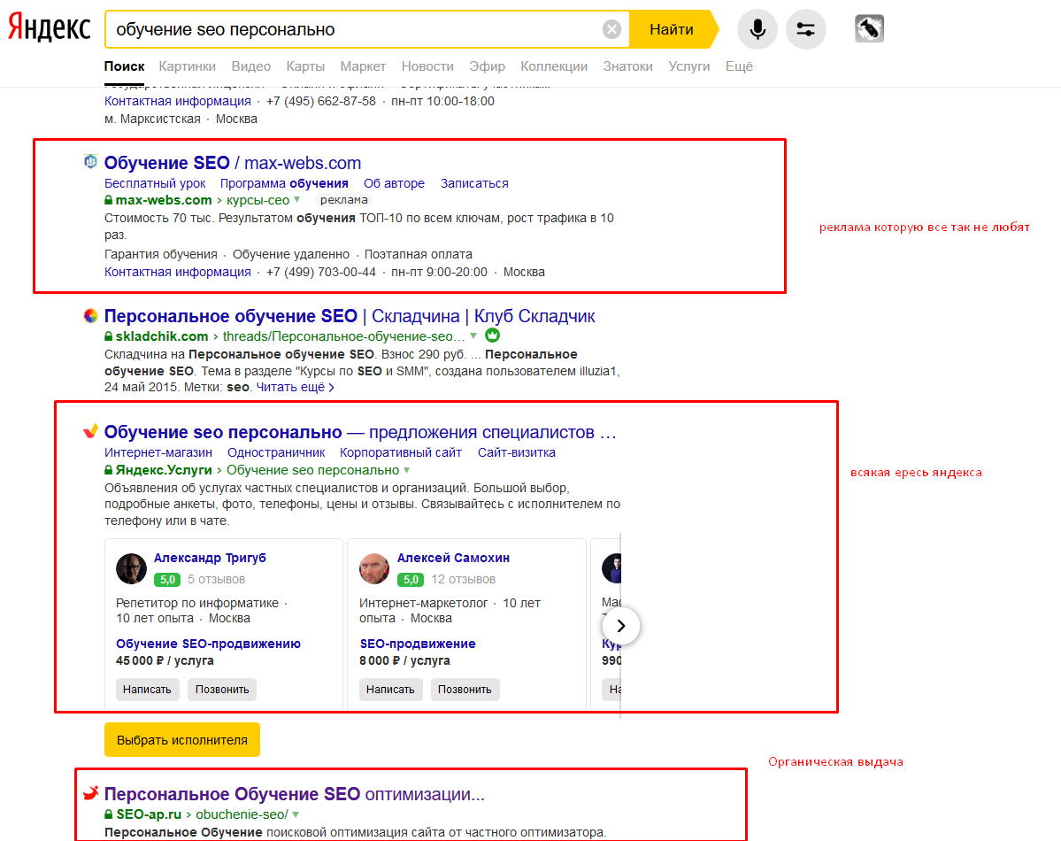Expand dropdown arrow next to SEO-ap.ru URL
Image resolution: width=1061 pixels, height=841 pixels.
tap(296, 814)
